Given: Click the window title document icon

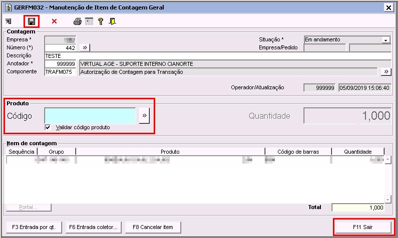Looking at the screenshot, I should [9, 7].
